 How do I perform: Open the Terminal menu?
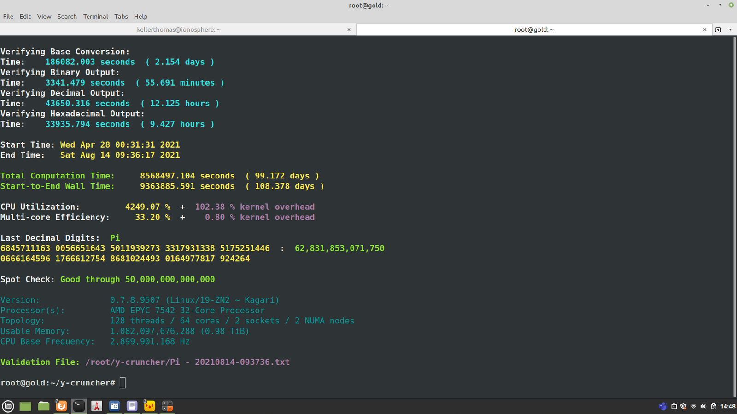coord(95,17)
